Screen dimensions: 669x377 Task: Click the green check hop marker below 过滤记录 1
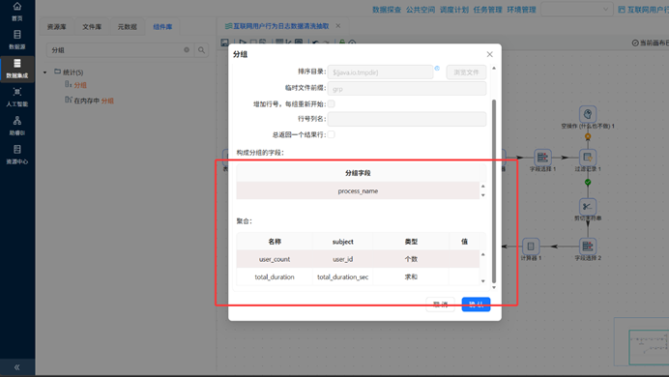588,182
